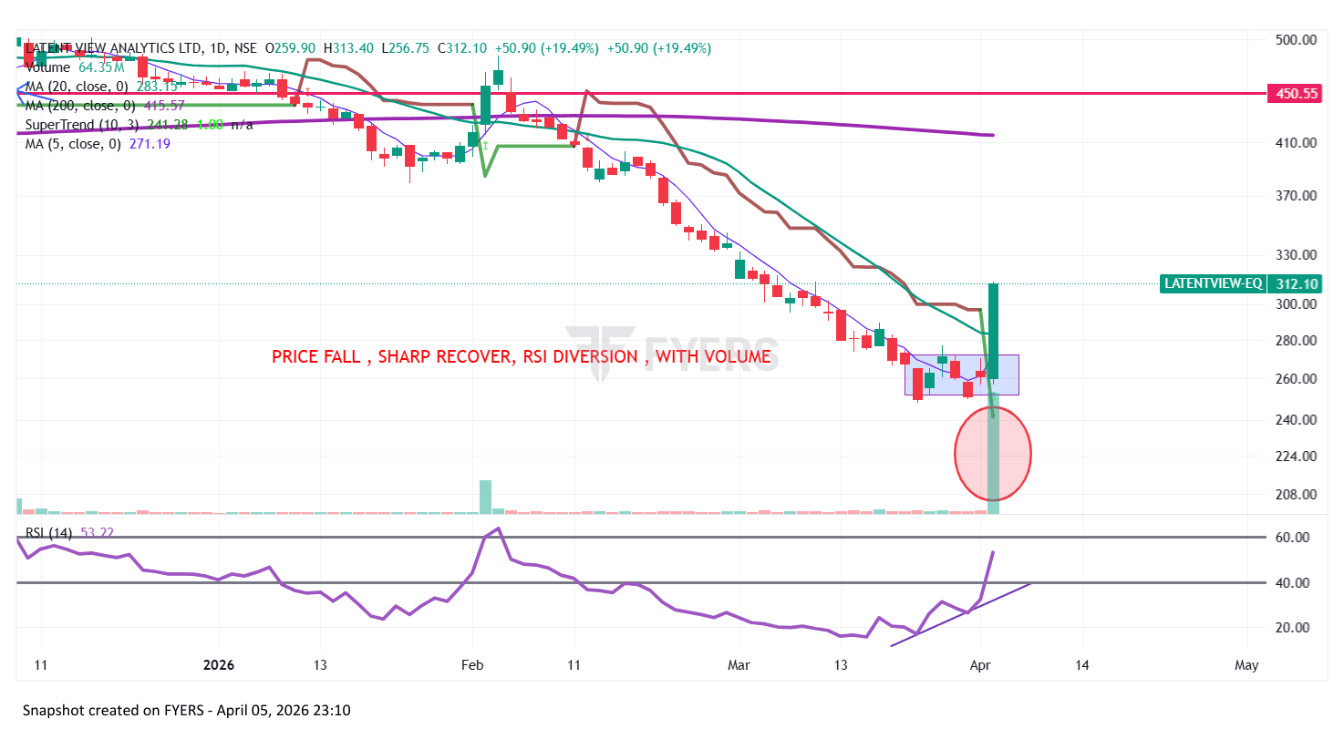Click the L256.75 low value in header
The width and height of the screenshot is (1344, 729).
tap(406, 47)
